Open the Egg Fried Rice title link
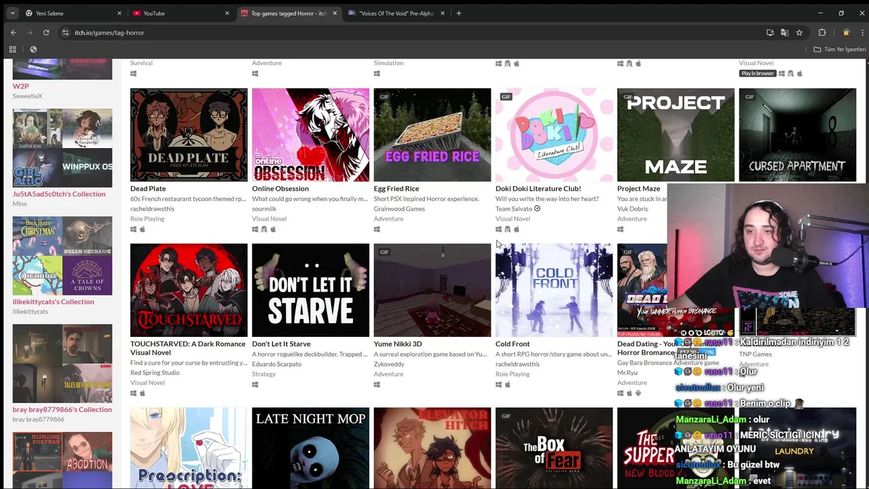 pos(396,188)
